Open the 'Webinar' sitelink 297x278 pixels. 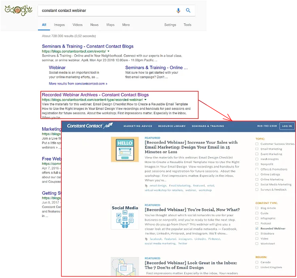point(57,67)
